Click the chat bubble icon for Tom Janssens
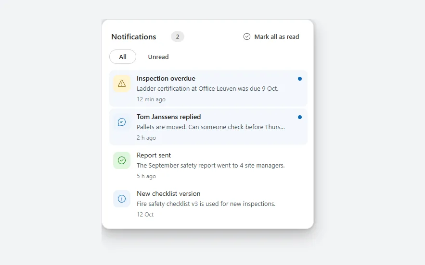 point(122,122)
